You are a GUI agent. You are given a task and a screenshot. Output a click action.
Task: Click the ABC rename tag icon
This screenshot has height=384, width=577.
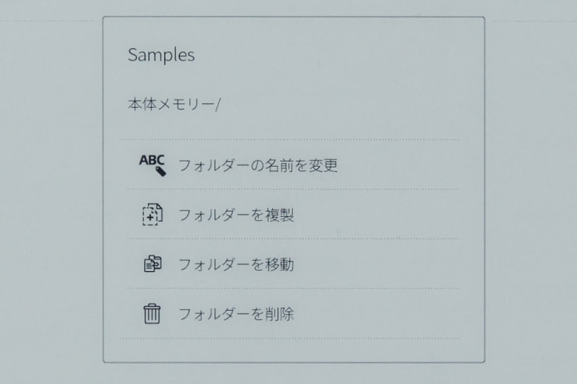(x=152, y=165)
